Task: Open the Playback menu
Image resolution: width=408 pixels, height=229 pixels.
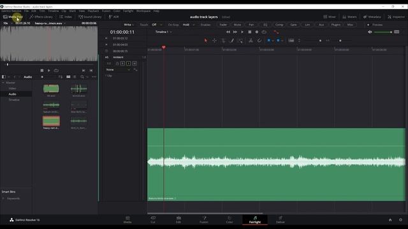Action: pyautogui.click(x=93, y=11)
